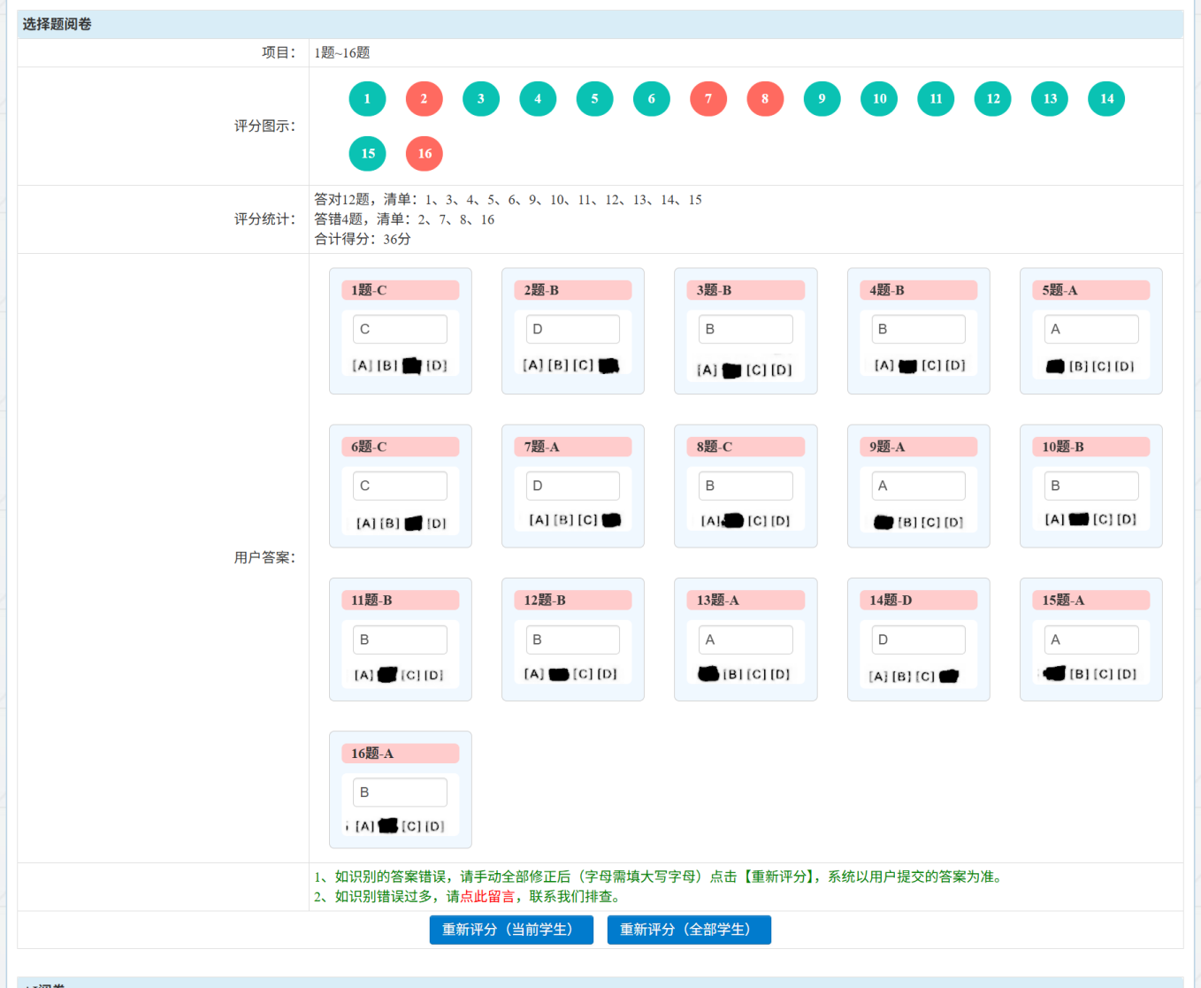1201x988 pixels.
Task: Click the 选择题阅卷 section header
Action: click(57, 25)
